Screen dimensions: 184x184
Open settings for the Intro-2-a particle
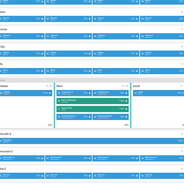(42, 176)
